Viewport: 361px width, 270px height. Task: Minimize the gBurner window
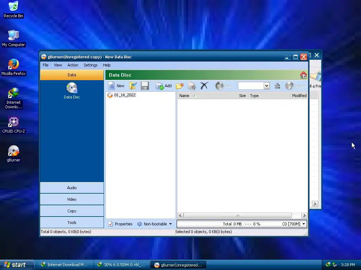click(287, 57)
